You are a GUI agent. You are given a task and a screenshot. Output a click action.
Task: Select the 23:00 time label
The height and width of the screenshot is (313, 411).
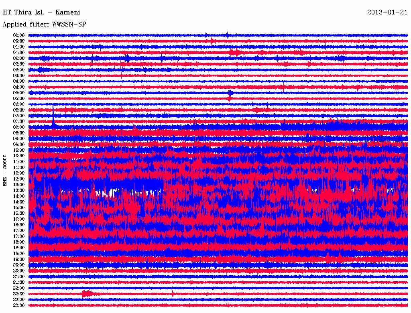point(18,299)
